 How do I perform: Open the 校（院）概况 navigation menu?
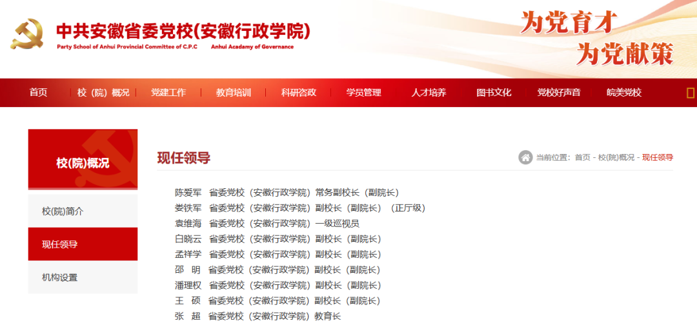coord(103,93)
